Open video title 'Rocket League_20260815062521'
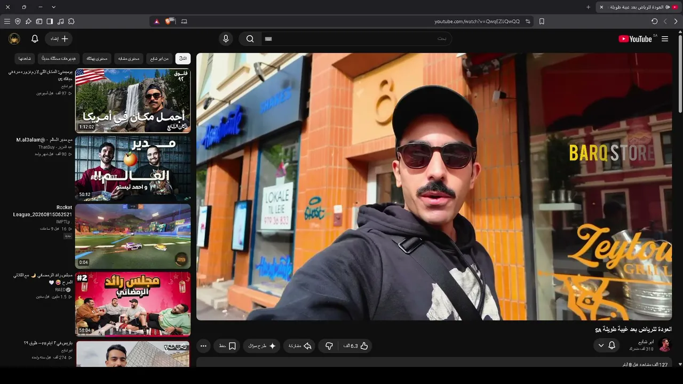Viewport: 683px width, 384px height. click(x=43, y=211)
